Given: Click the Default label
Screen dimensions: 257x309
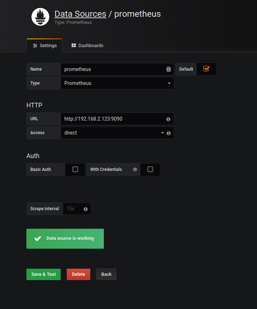Looking at the screenshot, I should click(186, 69).
